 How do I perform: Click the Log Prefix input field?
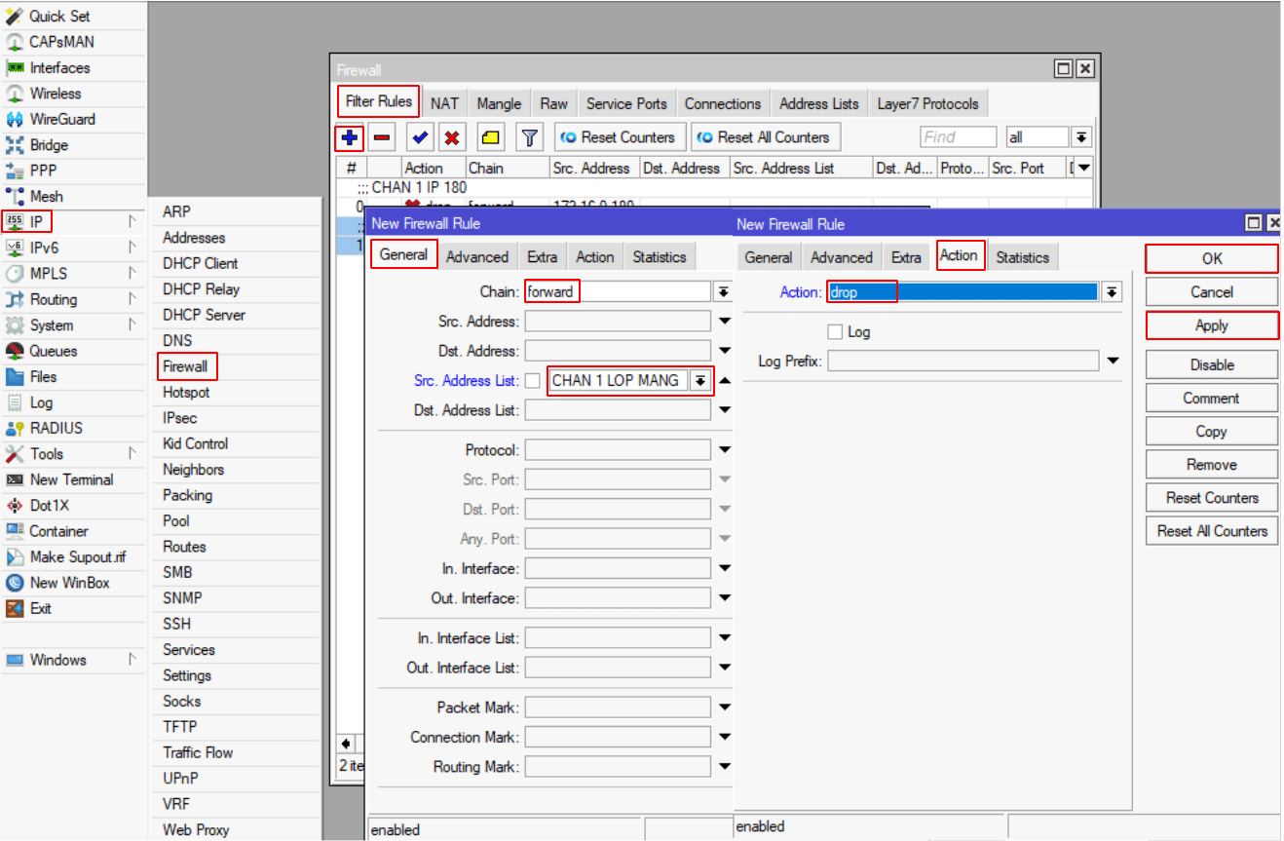click(x=963, y=362)
